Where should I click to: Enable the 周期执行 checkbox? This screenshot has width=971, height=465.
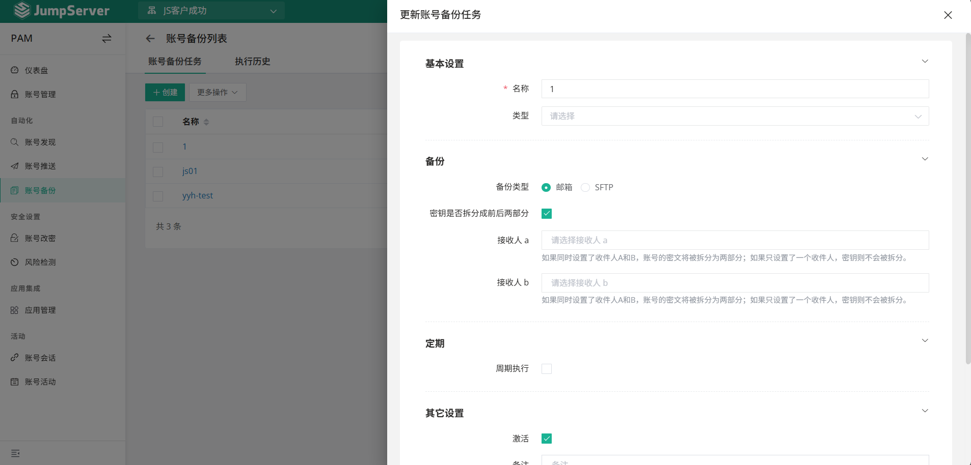click(546, 368)
